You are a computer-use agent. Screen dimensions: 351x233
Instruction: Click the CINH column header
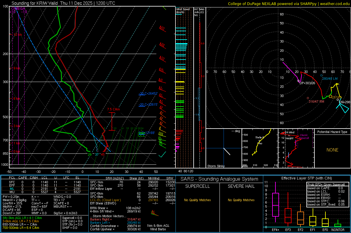point(34,178)
